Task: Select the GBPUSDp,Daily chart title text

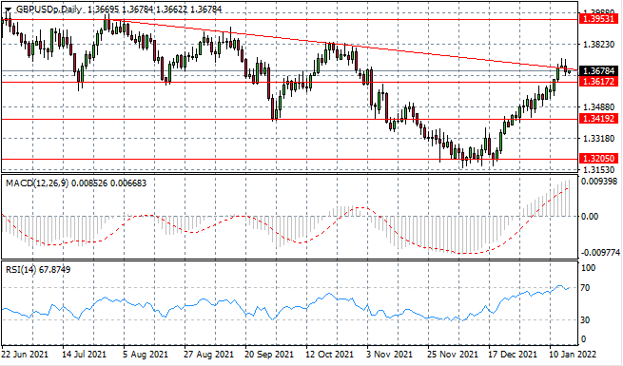Action: 49,10
